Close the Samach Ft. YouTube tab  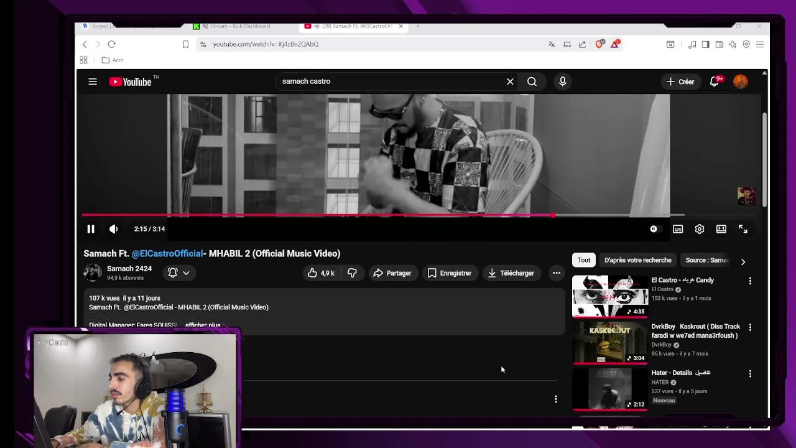point(400,26)
